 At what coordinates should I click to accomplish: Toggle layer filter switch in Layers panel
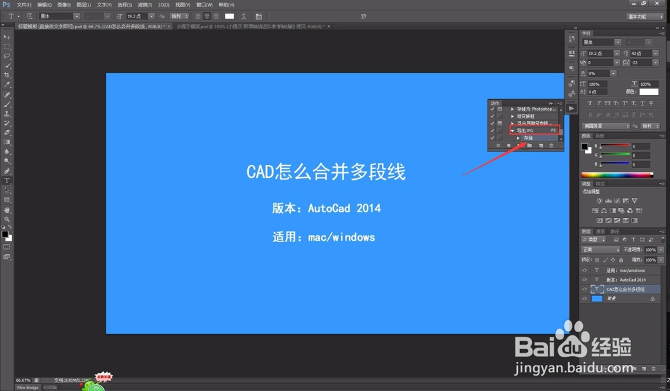pyautogui.click(x=663, y=239)
